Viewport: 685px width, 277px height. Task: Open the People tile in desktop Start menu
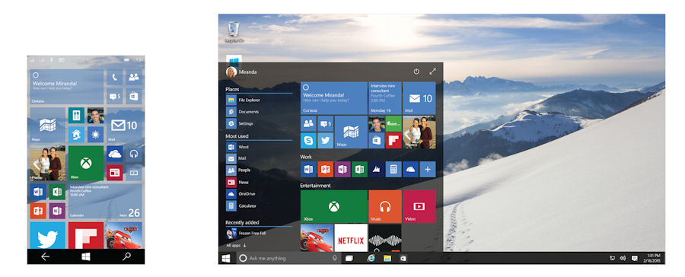pos(308,123)
